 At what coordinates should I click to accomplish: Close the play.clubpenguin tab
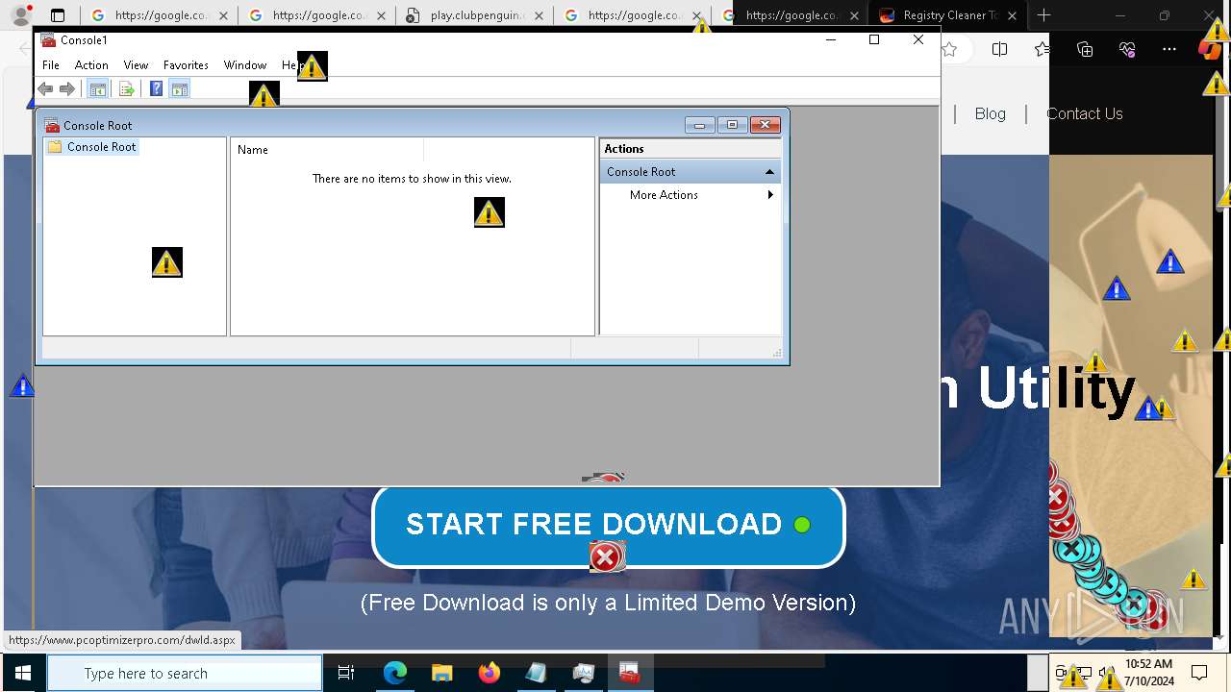539,15
